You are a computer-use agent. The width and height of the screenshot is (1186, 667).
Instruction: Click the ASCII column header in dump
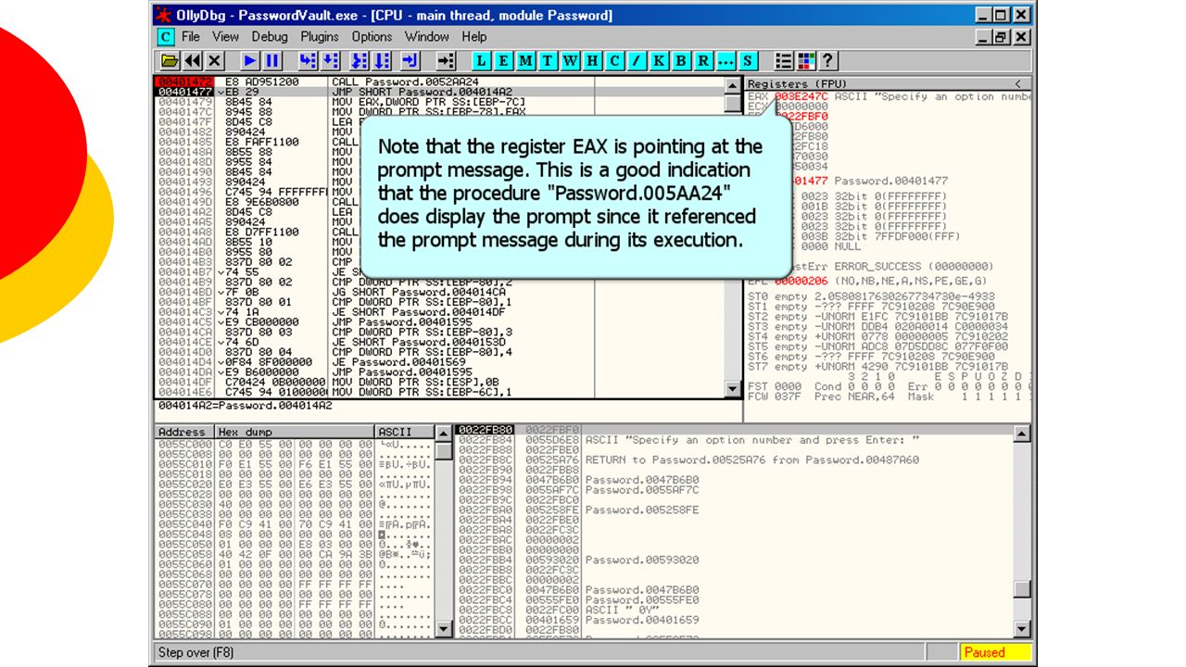tap(405, 432)
